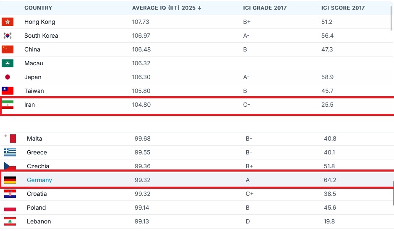Click the Hong Kong flag icon
Screen dimensions: 394x231
click(8, 22)
